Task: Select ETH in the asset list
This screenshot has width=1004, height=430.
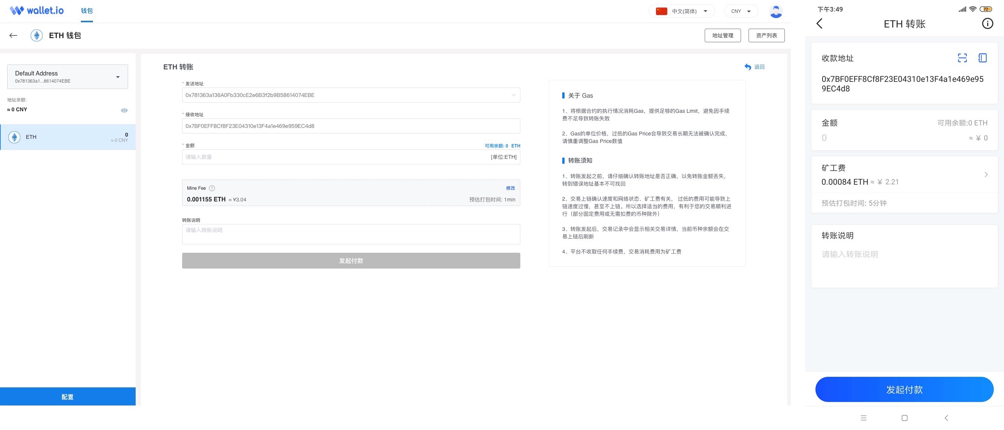Action: (x=68, y=137)
